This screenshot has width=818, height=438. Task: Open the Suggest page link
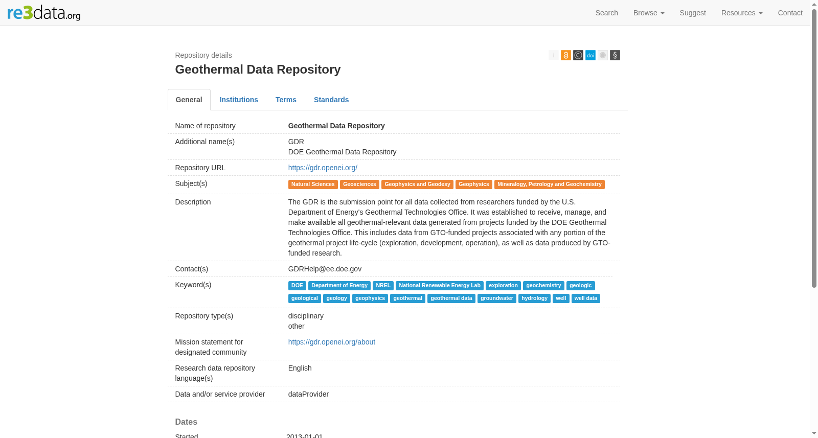pyautogui.click(x=693, y=13)
